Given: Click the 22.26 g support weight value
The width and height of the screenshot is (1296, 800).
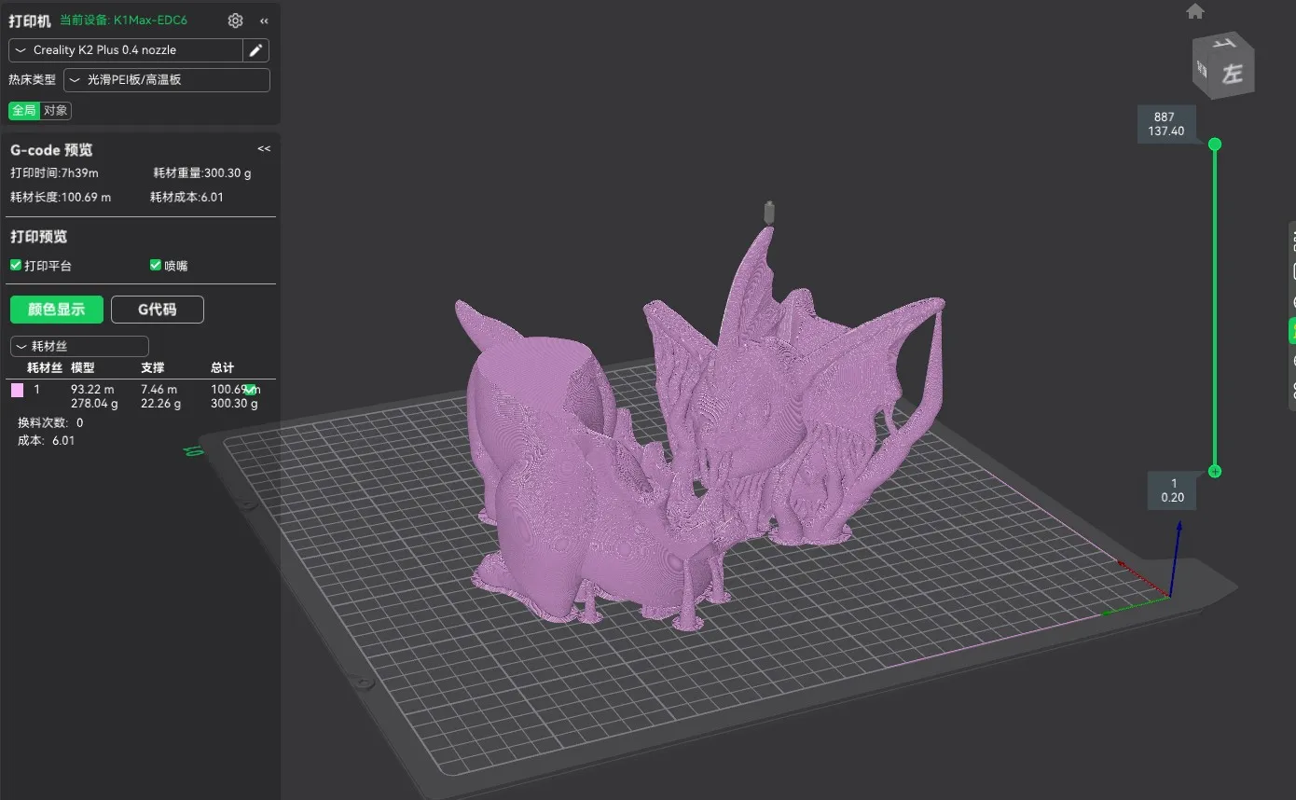Looking at the screenshot, I should (160, 404).
